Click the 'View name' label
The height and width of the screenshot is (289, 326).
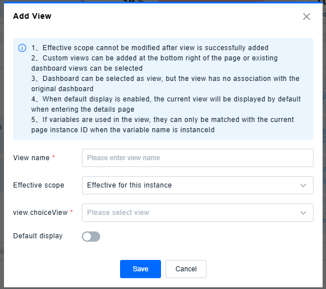(31, 158)
